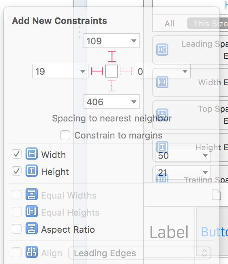The height and width of the screenshot is (264, 228).
Task: Click the Aspect Ratio constraint icon
Action: 32,229
